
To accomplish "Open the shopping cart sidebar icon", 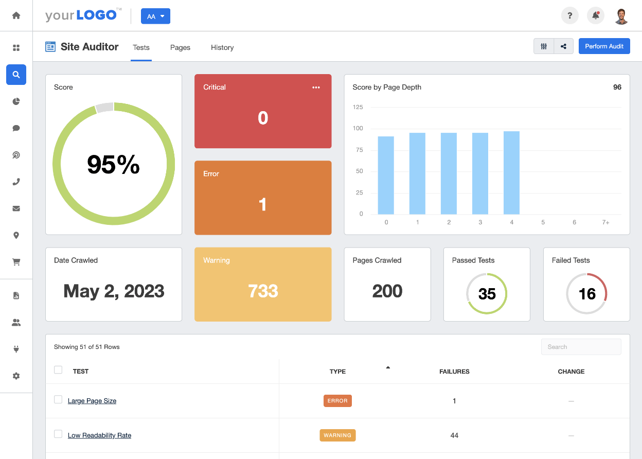I will coord(16,262).
